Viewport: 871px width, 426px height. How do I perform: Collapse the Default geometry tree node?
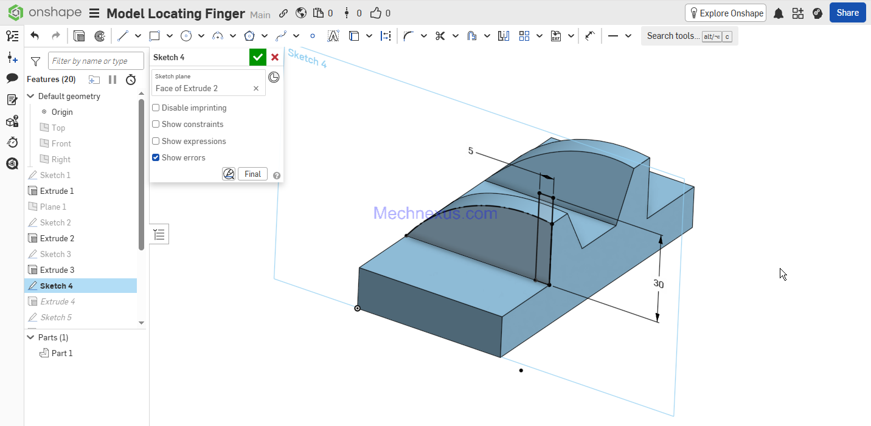pyautogui.click(x=30, y=96)
